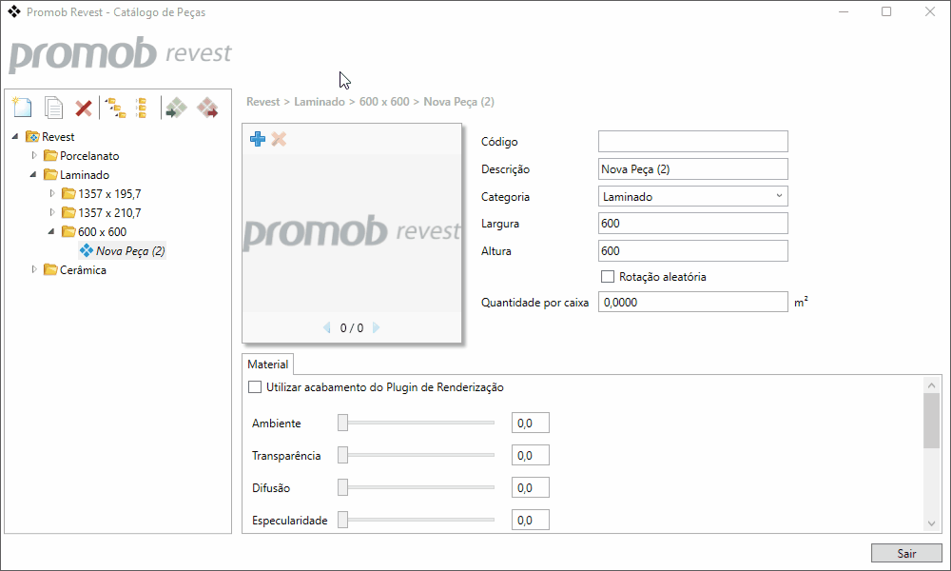Select 1357 x 210,7 tree item
The image size is (951, 571).
[x=109, y=213]
